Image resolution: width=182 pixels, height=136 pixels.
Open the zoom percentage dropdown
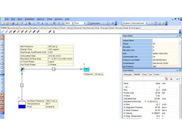(73, 23)
